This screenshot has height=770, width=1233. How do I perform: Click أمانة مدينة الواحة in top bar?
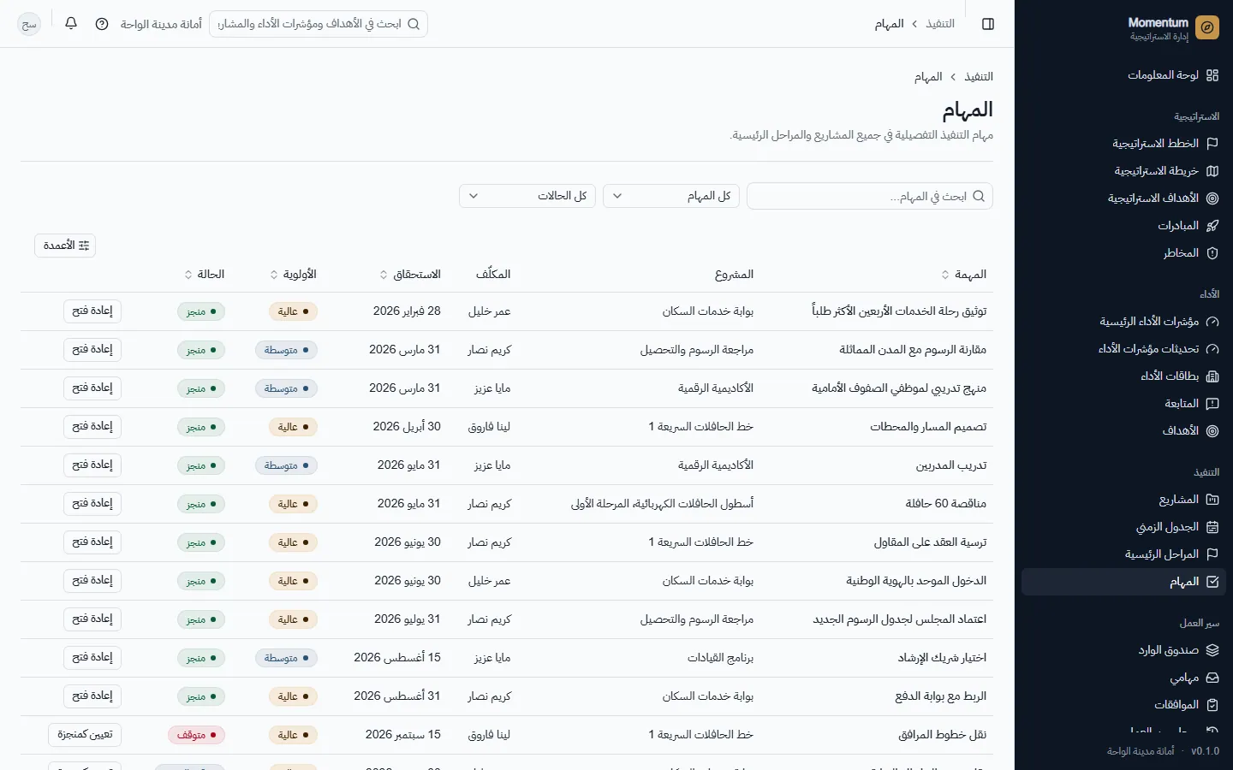pos(161,24)
